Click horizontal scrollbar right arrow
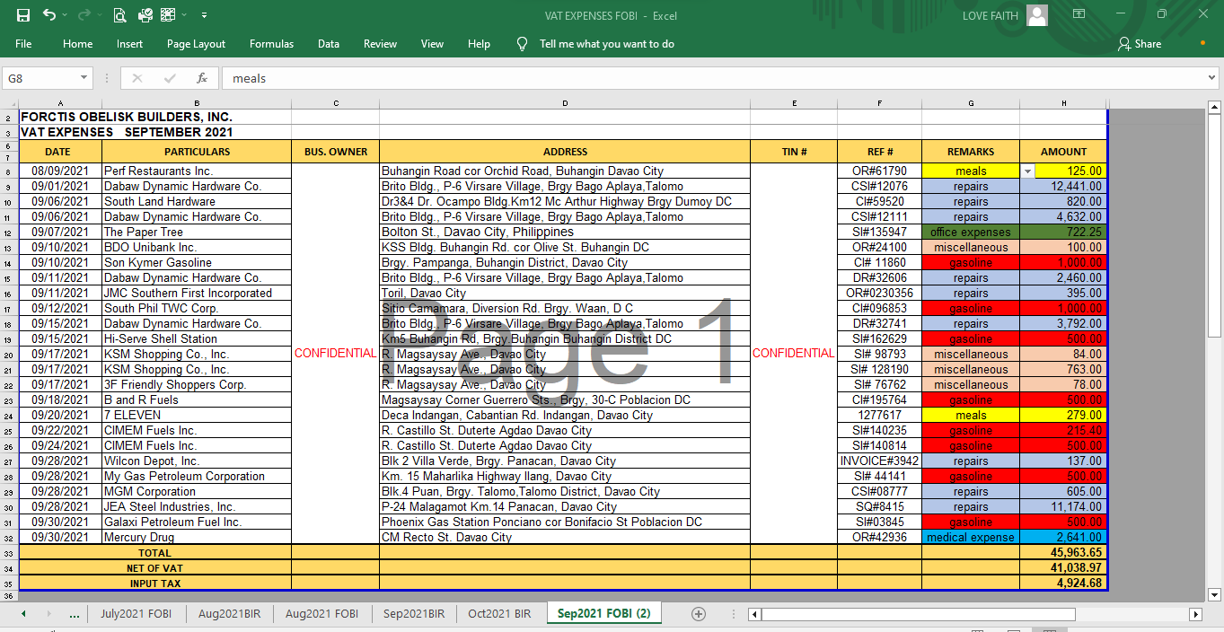This screenshot has height=632, width=1224. point(1195,614)
